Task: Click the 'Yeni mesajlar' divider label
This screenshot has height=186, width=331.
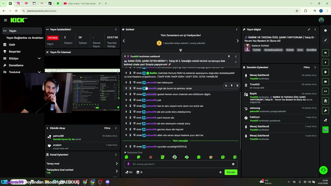Action: tap(180, 141)
